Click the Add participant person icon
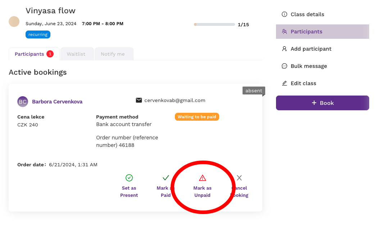380x227 pixels. pos(284,49)
